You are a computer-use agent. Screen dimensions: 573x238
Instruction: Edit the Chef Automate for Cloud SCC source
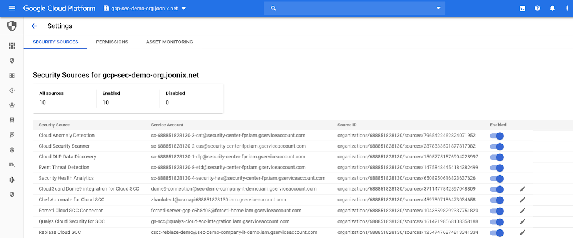point(523,200)
